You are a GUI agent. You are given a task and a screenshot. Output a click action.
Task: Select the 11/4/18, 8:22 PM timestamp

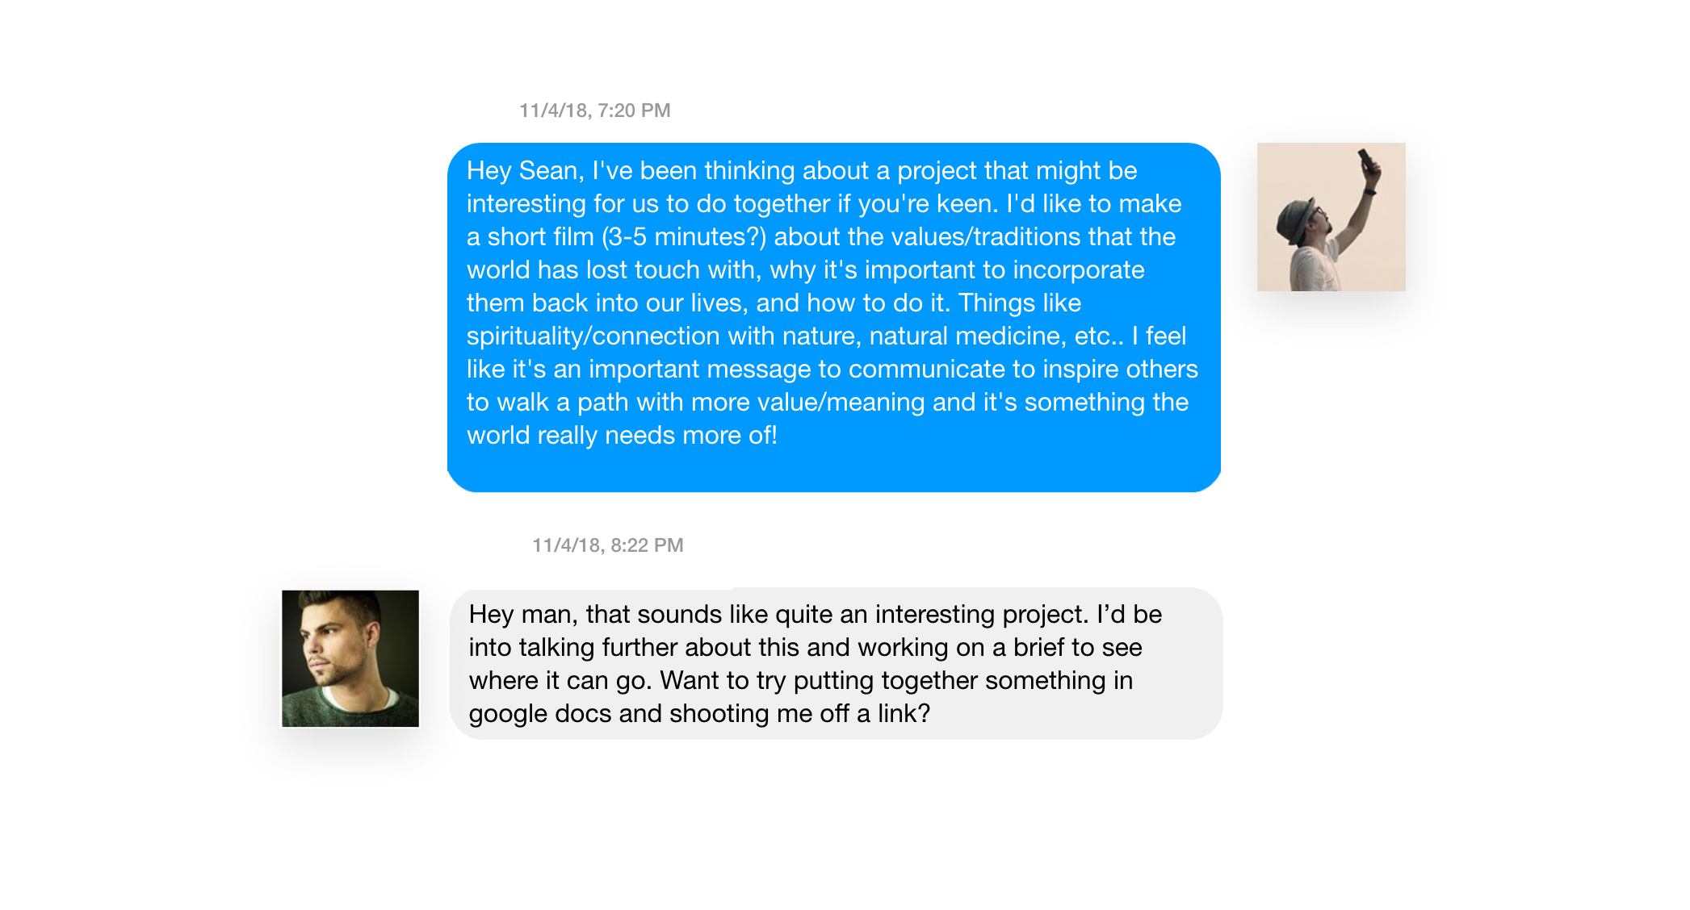tap(608, 545)
